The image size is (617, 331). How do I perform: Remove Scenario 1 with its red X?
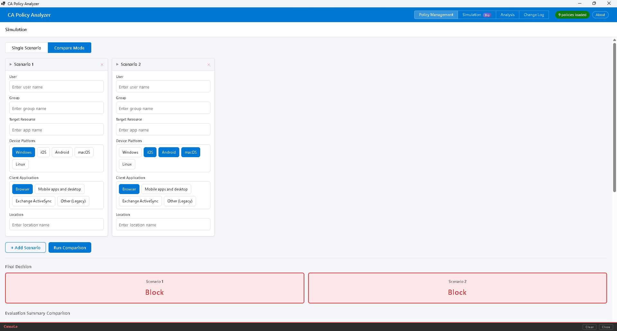[102, 64]
